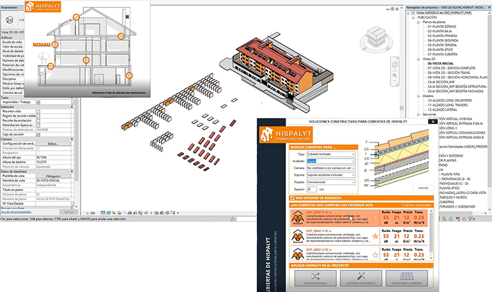The width and height of the screenshot is (492, 292).
Task: Collapse the Planos de planta tree node
Action: pyautogui.click(x=418, y=22)
